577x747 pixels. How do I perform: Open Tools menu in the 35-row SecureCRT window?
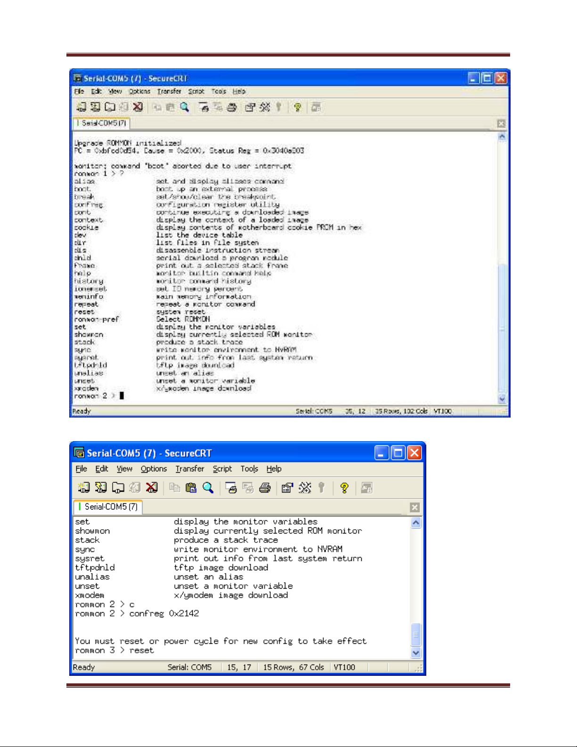(219, 91)
